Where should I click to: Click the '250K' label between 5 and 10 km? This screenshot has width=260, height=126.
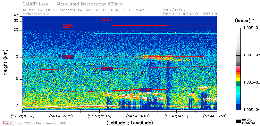click(x=107, y=69)
